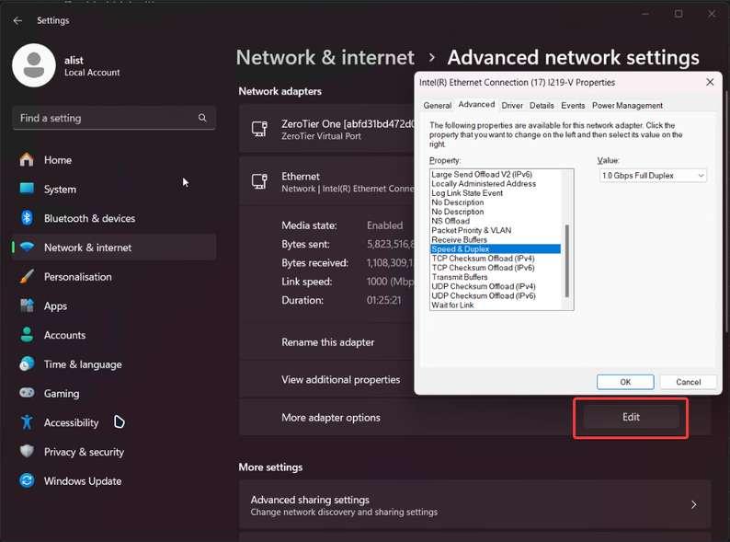Click the search magnifier icon
Viewport: 730px width, 542px height.
[202, 118]
